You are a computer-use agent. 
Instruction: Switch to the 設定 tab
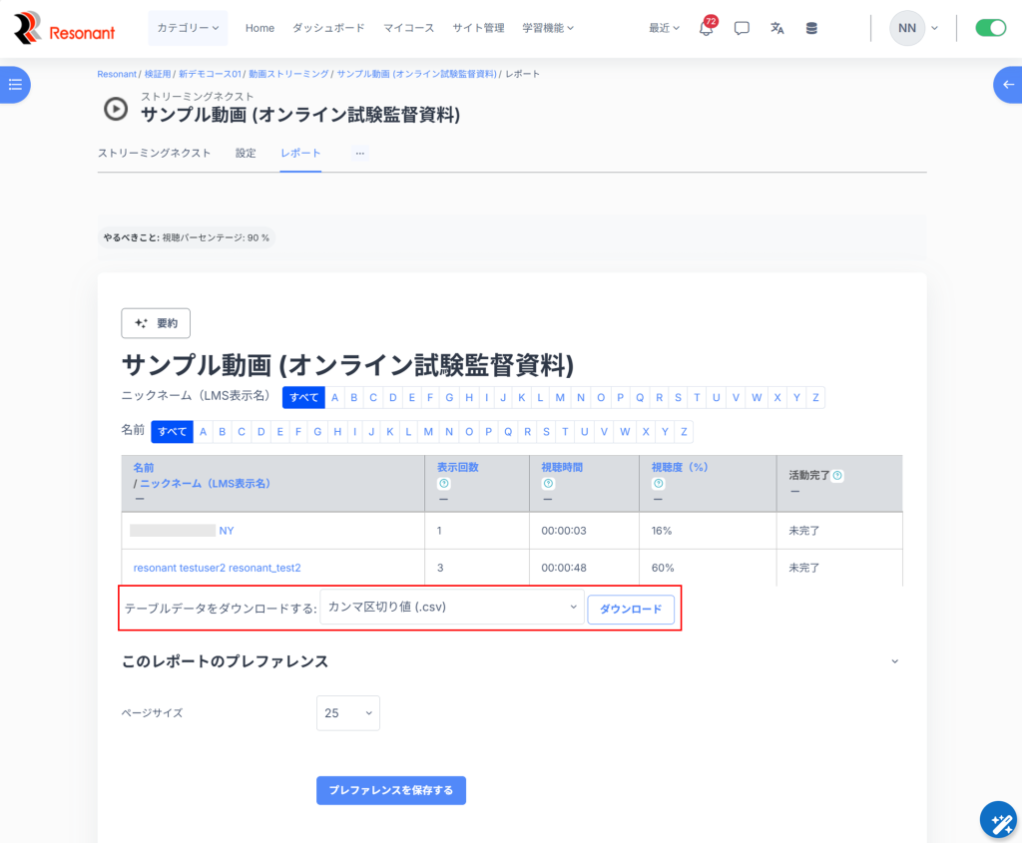pos(246,153)
